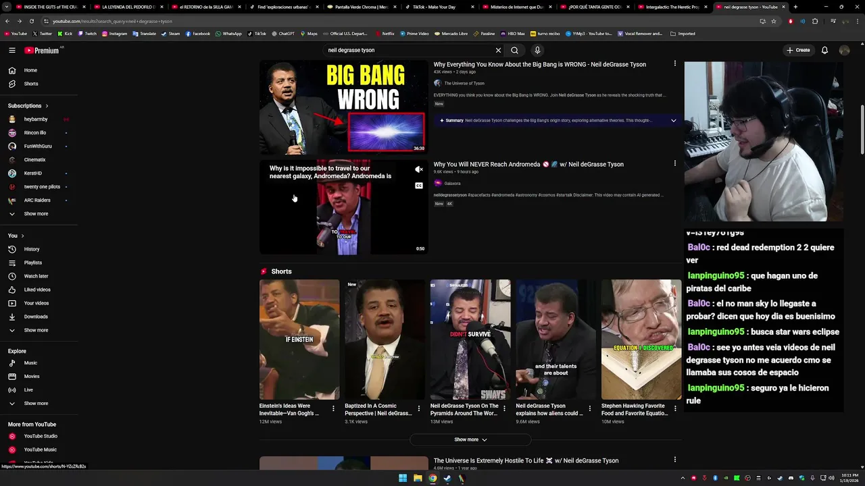Image resolution: width=865 pixels, height=486 pixels.
Task: Open Chrome from the taskbar
Action: coord(432,479)
